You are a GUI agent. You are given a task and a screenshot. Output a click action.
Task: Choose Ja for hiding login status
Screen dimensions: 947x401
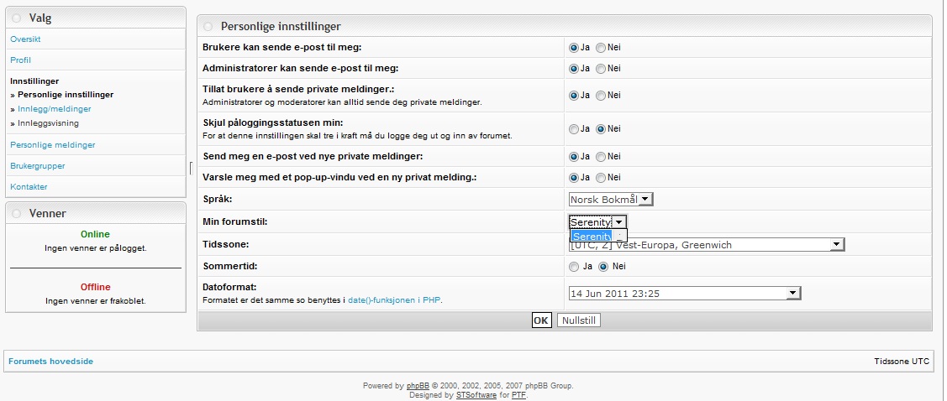click(x=574, y=129)
